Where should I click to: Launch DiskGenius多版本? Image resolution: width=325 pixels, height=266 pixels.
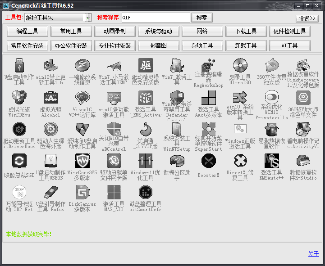82,192
